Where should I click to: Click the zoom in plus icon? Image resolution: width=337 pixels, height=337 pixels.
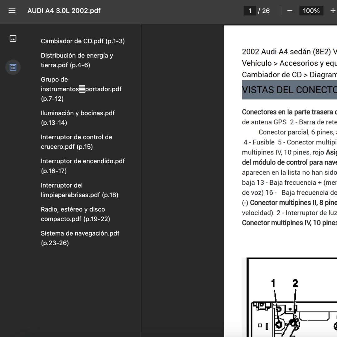coord(333,11)
